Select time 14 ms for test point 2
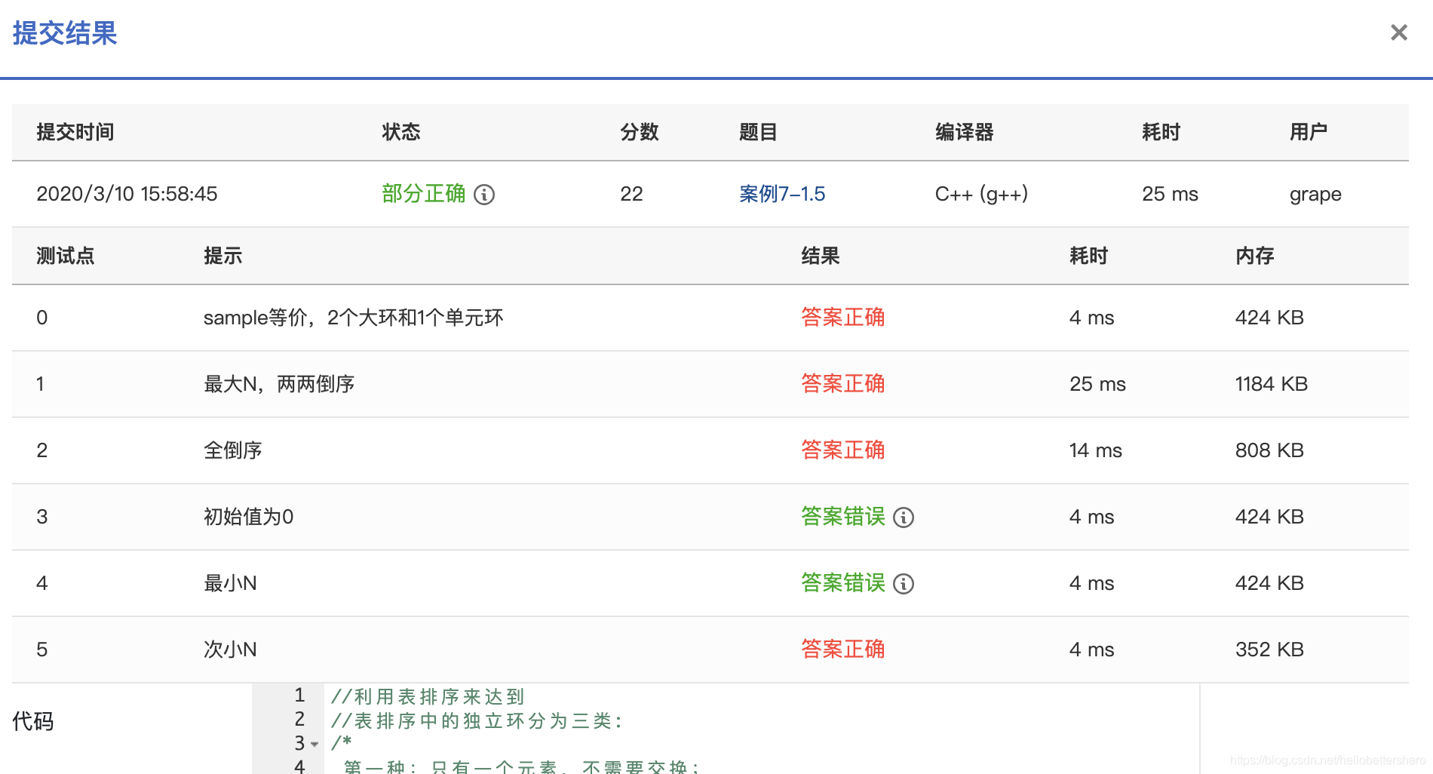Viewport: 1433px width, 774px height. (x=1095, y=450)
